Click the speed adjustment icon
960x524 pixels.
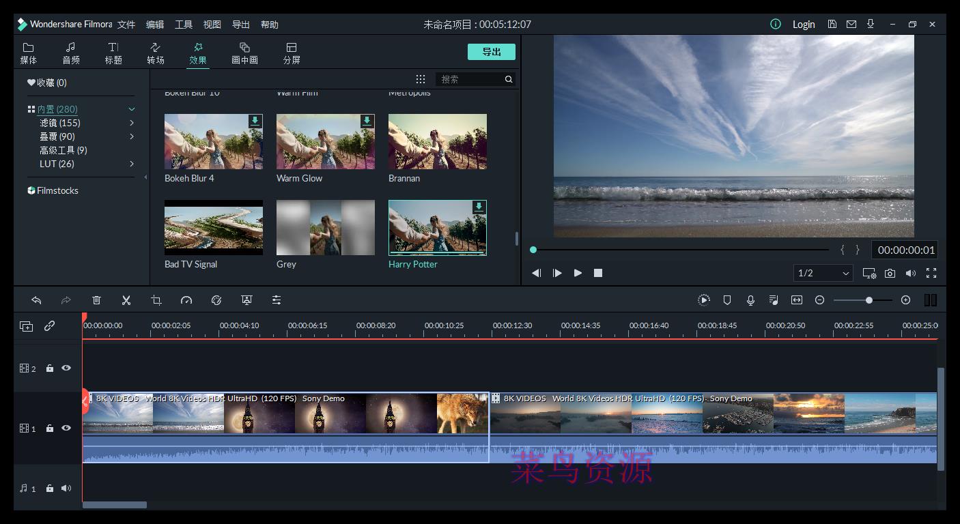[186, 300]
